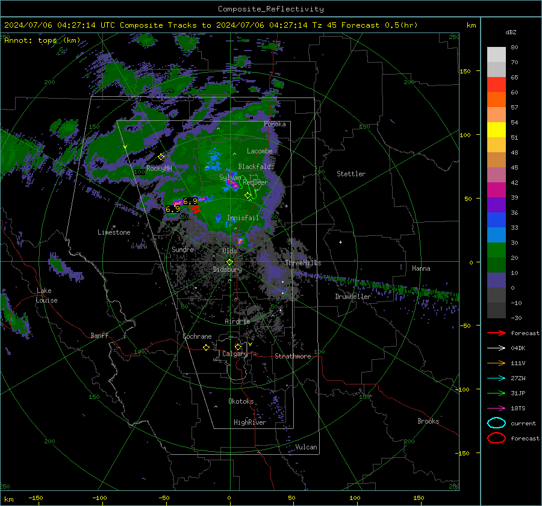Click the Blackfalds city label
Image resolution: width=542 pixels, height=506 pixels.
pyautogui.click(x=256, y=167)
